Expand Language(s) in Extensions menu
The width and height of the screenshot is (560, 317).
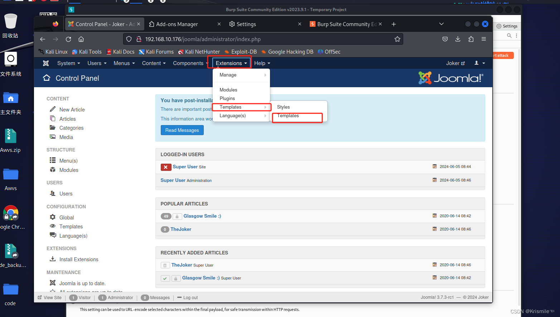pyautogui.click(x=241, y=116)
